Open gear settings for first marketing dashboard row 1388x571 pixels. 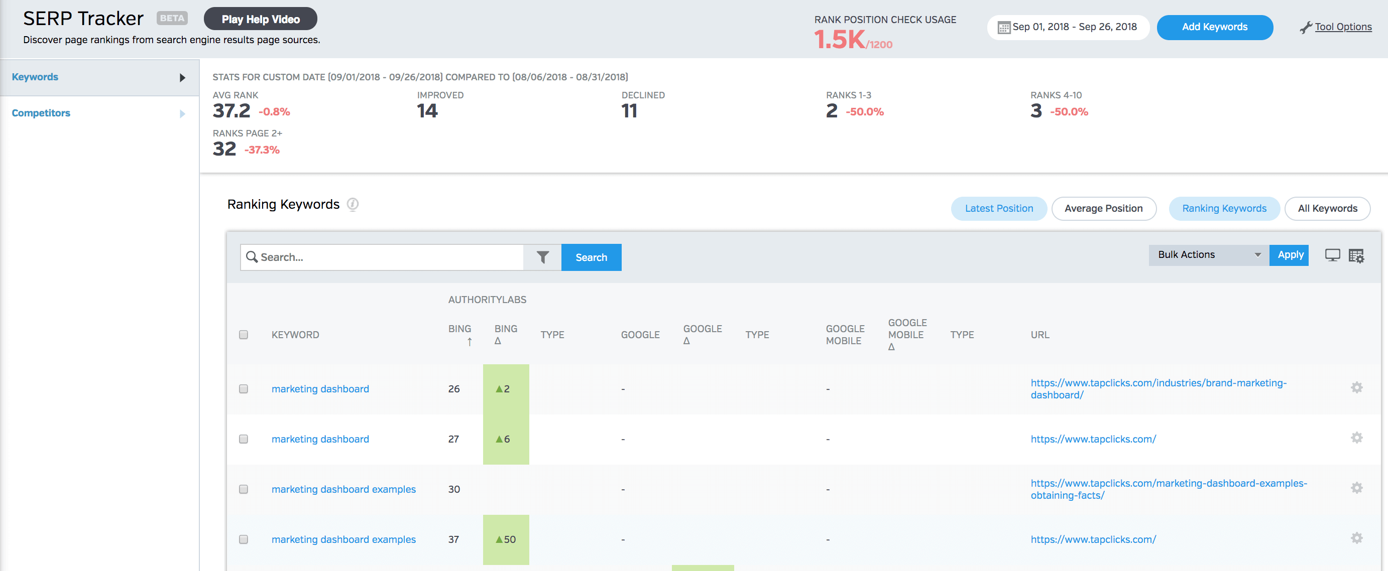pos(1356,387)
